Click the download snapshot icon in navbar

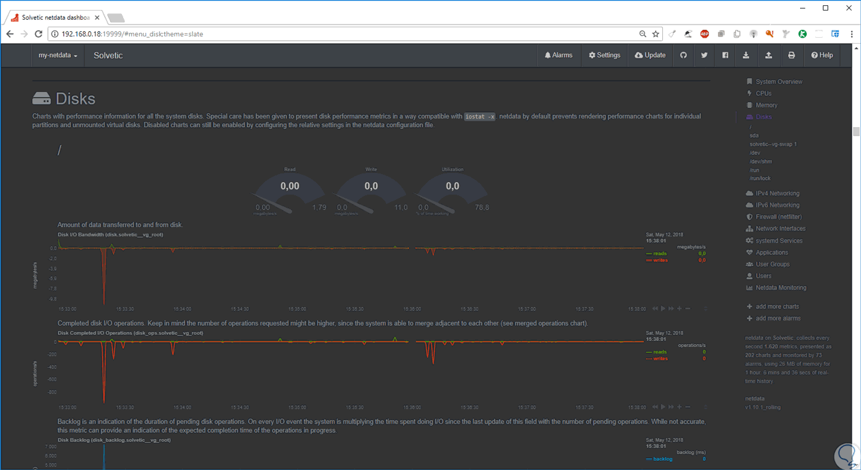pos(746,56)
